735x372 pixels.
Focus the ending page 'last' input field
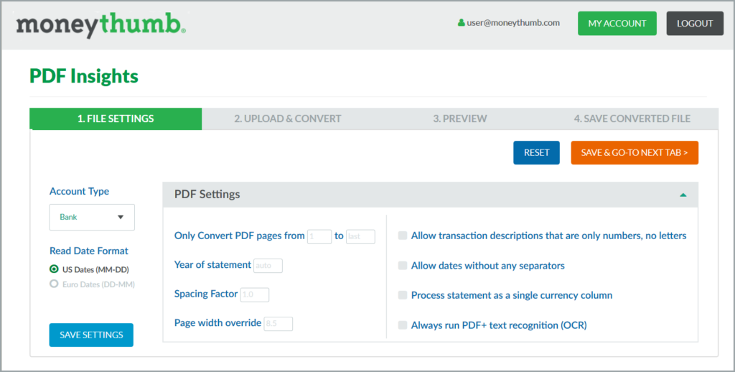pyautogui.click(x=360, y=236)
